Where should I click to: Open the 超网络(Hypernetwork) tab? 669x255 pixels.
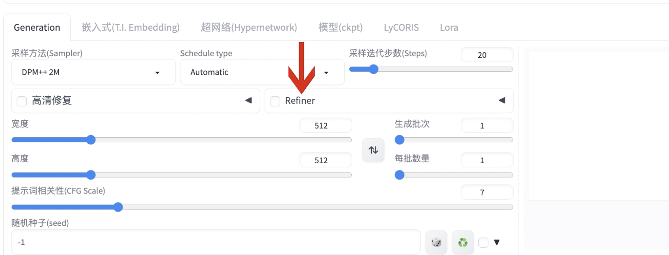249,27
